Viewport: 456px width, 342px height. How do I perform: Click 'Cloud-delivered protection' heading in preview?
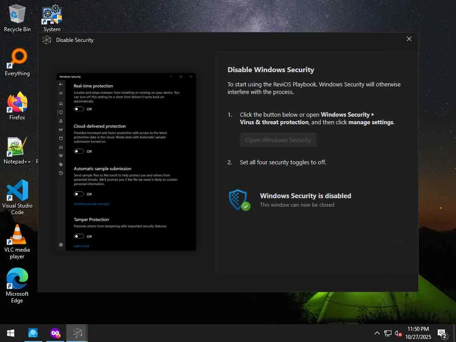click(99, 126)
